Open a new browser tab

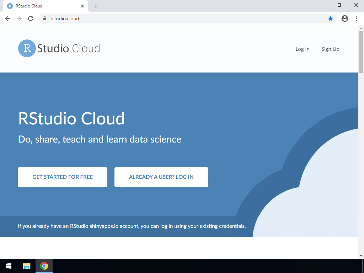(96, 6)
